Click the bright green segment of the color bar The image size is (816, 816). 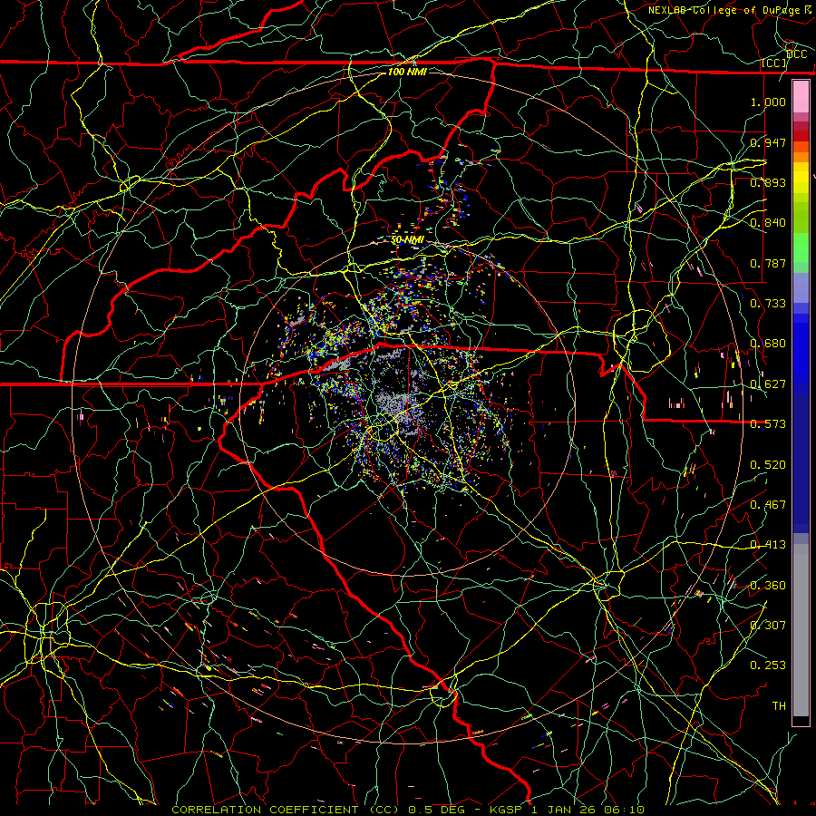tap(801, 248)
